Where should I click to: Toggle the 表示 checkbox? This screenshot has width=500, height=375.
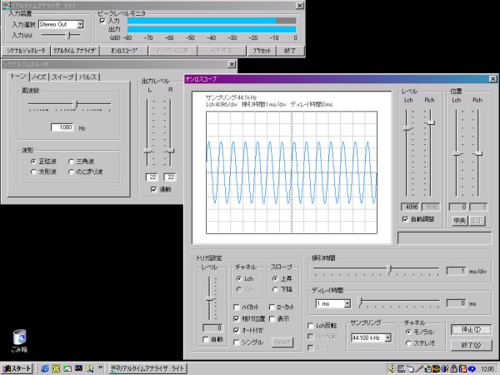(x=272, y=318)
